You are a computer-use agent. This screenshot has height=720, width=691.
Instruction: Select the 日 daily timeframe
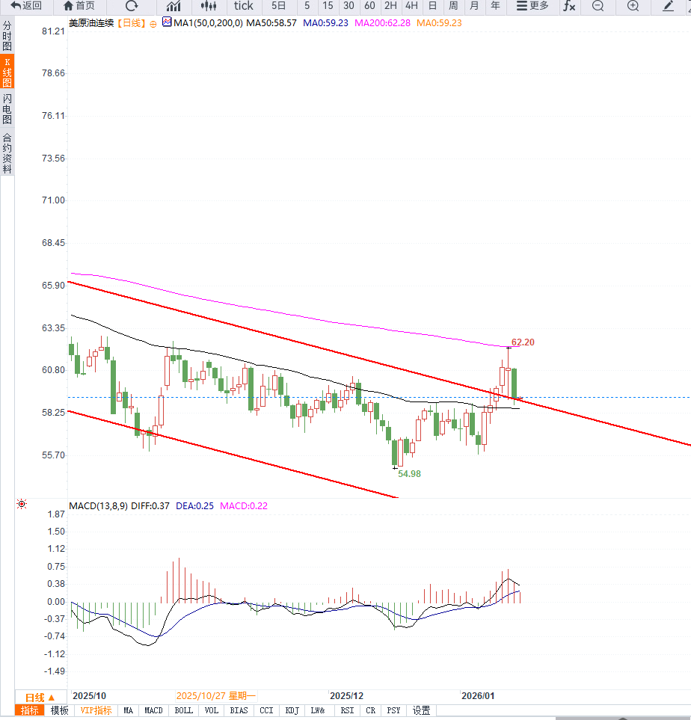432,6
